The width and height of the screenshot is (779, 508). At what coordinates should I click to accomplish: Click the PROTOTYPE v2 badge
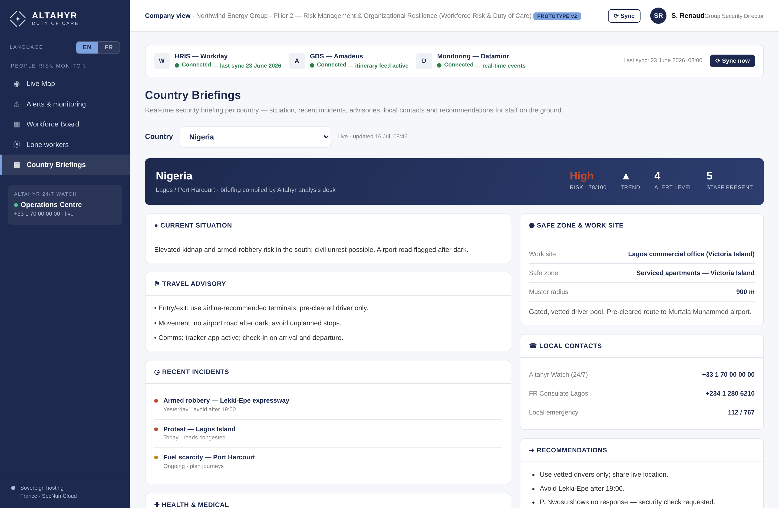pos(557,16)
